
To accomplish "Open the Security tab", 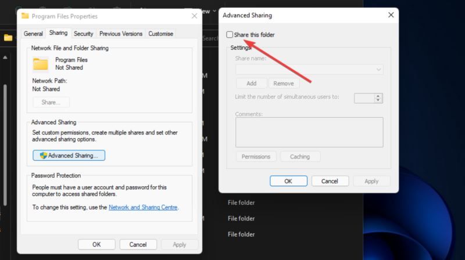I will click(83, 34).
